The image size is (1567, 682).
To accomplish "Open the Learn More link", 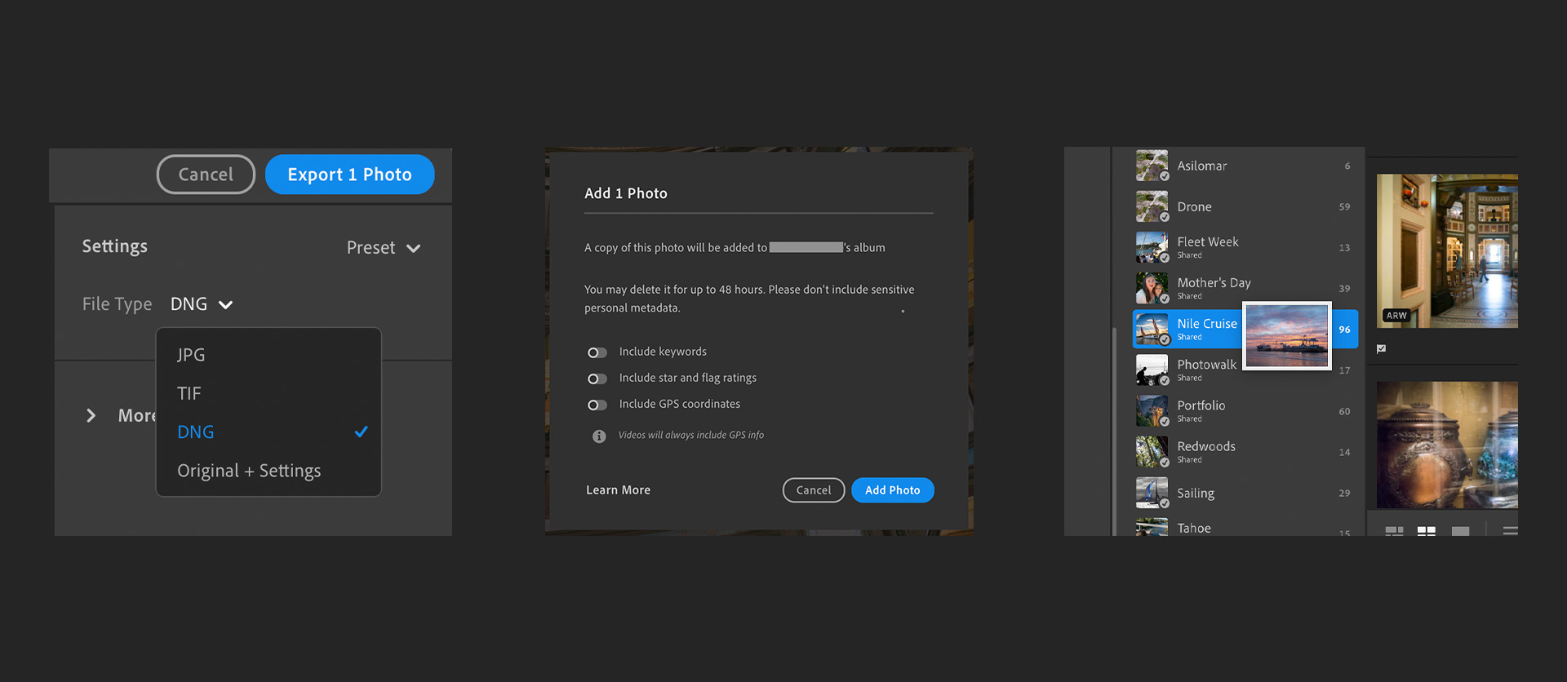I will 618,490.
